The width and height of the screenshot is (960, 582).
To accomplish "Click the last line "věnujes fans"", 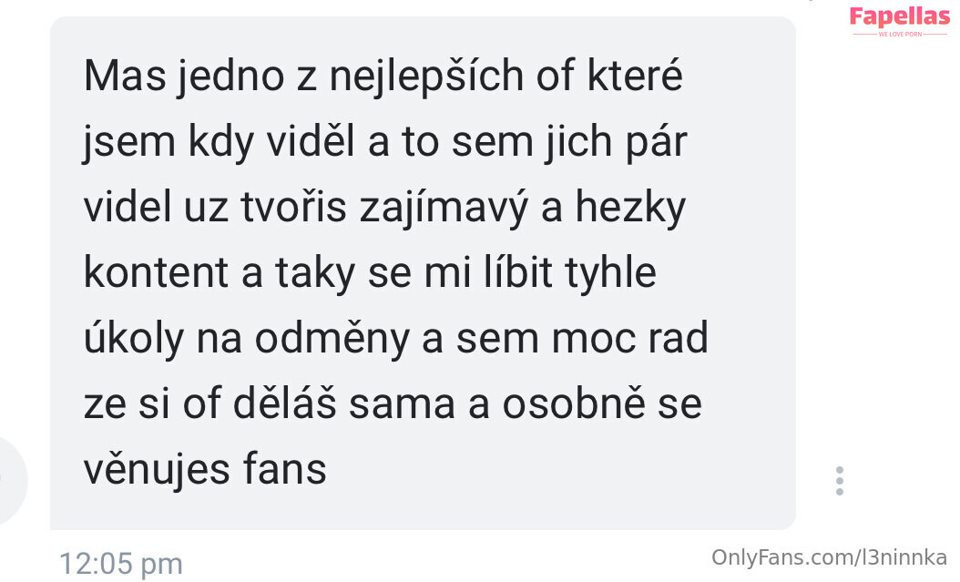I will click(205, 469).
